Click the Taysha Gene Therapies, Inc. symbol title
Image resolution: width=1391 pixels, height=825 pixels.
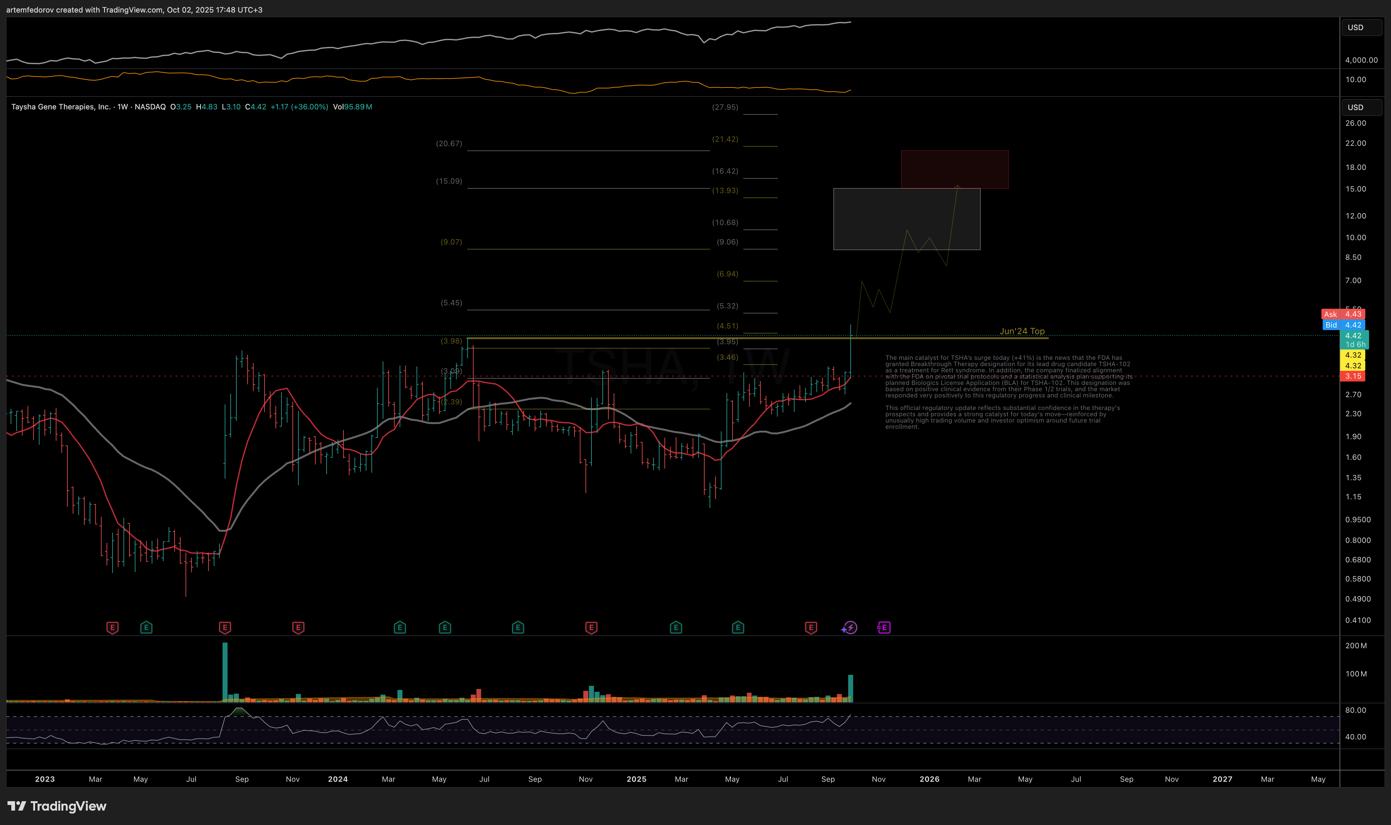coord(61,107)
